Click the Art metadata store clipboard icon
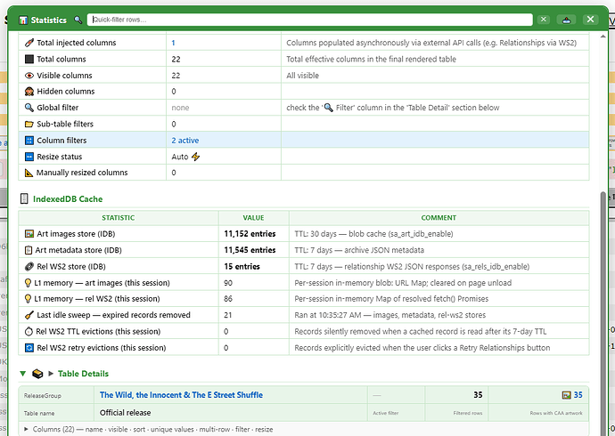This screenshot has height=436, width=615. click(x=29, y=250)
